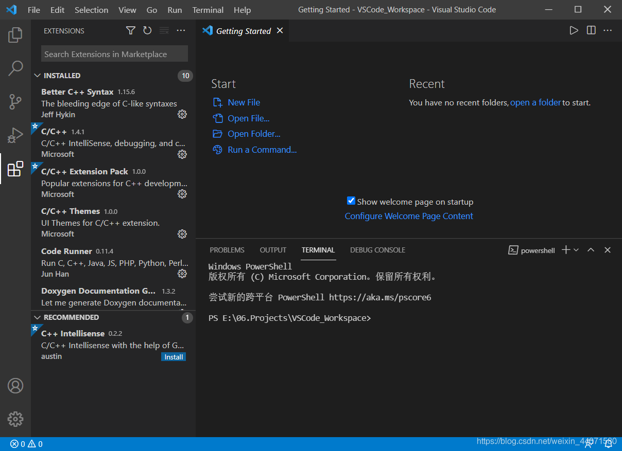This screenshot has height=451, width=622.
Task: Open the View menu
Action: tap(127, 10)
